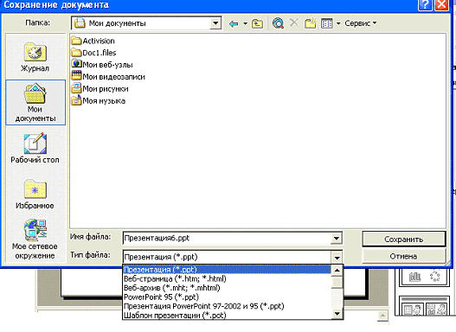This screenshot has width=456, height=332.
Task: Collapse the Тип файла dropdown arrow
Action: tap(337, 257)
